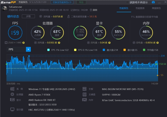Open the 详情 hardware details button
Image resolution: width=167 pixels, height=117 pixels.
tap(28, 16)
